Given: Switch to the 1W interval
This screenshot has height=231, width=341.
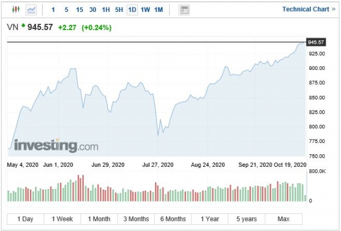Looking at the screenshot, I should pyautogui.click(x=145, y=10).
